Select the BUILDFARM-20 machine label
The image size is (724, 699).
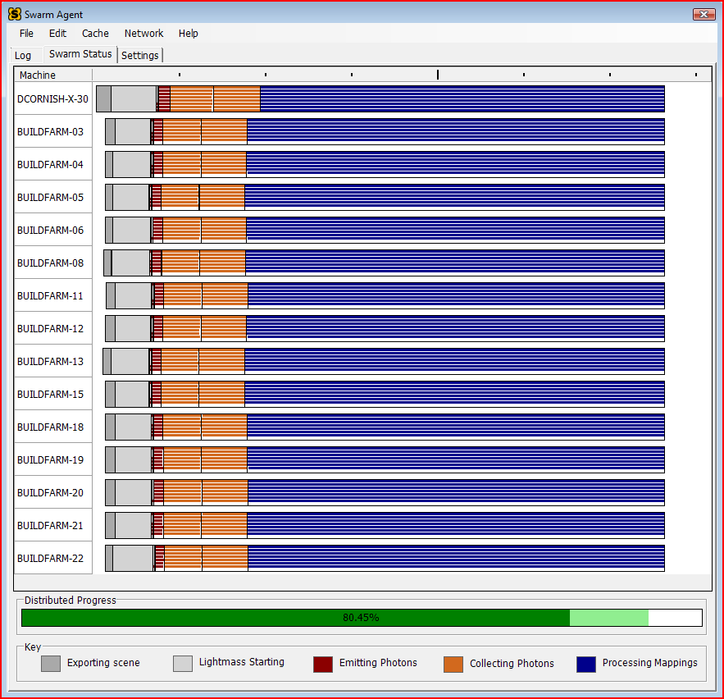(x=50, y=492)
